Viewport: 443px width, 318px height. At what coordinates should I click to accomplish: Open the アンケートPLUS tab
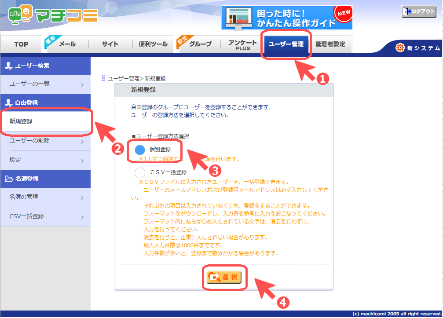(x=242, y=44)
